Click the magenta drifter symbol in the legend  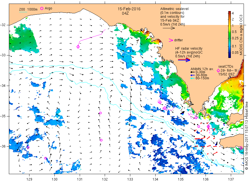(x=171, y=40)
